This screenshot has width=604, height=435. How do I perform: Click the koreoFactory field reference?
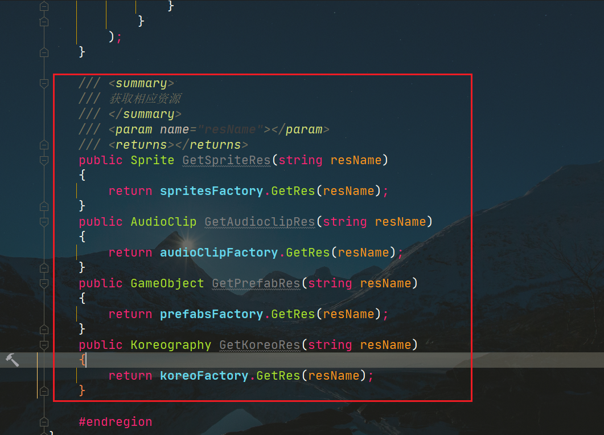coord(204,376)
